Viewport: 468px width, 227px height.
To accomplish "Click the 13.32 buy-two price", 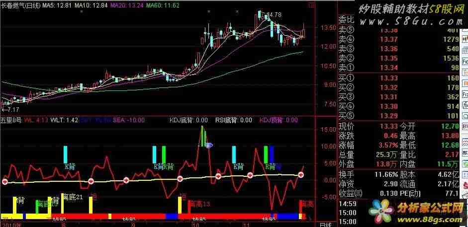I will click(389, 87).
